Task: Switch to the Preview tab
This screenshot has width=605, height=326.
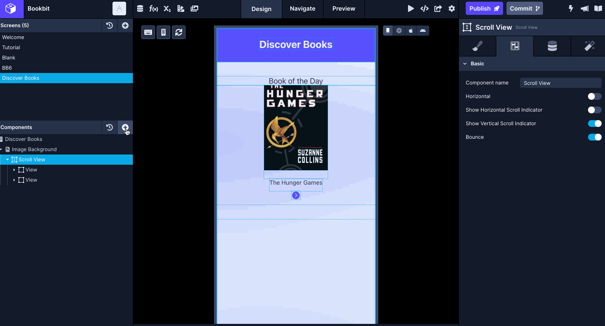Action: (x=343, y=8)
